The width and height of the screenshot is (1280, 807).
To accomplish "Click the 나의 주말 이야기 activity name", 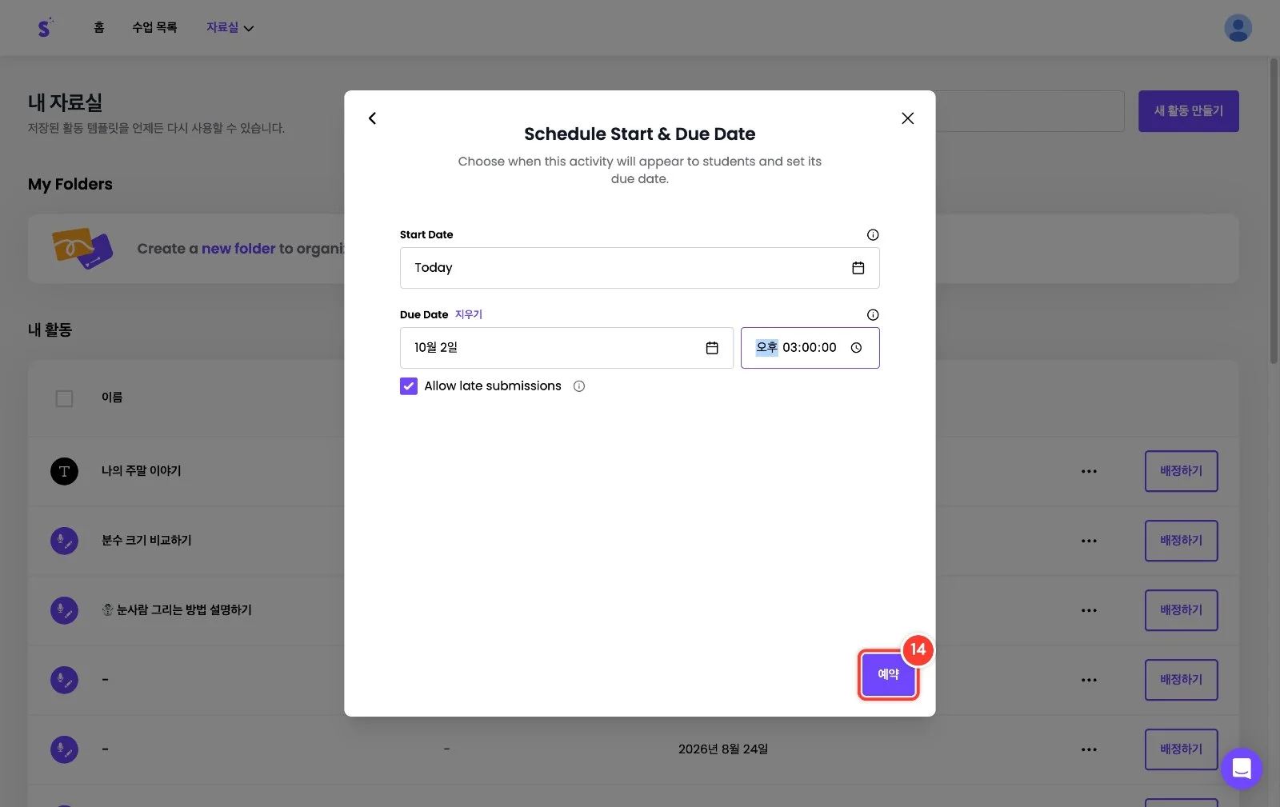I will tap(142, 471).
